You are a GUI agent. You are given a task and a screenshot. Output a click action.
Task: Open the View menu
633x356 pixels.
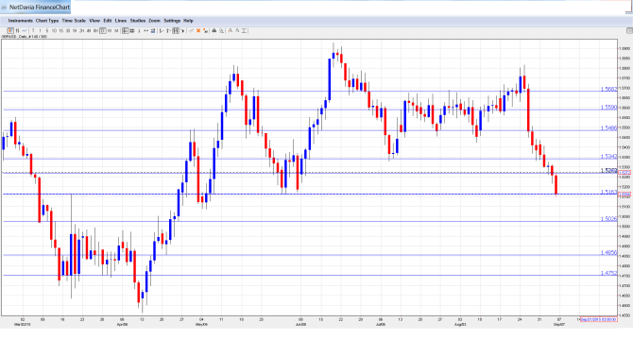pyautogui.click(x=94, y=21)
